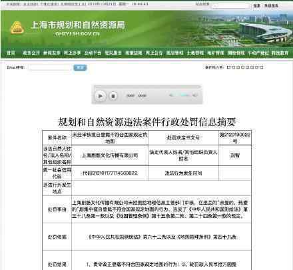Screen dimensions: 293x270
Task: Focus the site search box at top
Action: tap(230, 5)
